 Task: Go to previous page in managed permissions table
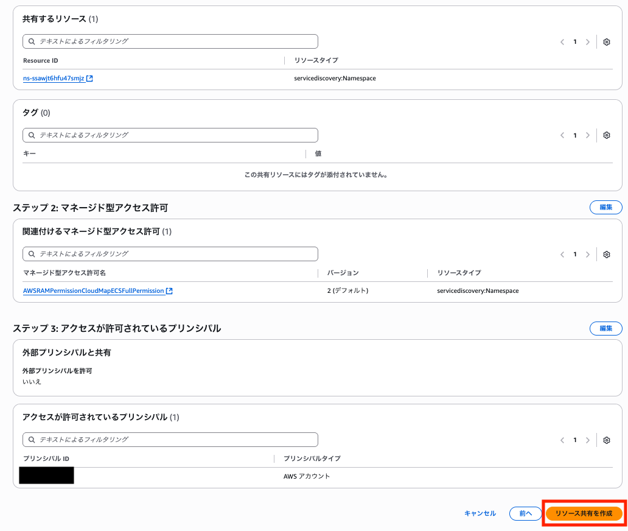click(x=562, y=255)
